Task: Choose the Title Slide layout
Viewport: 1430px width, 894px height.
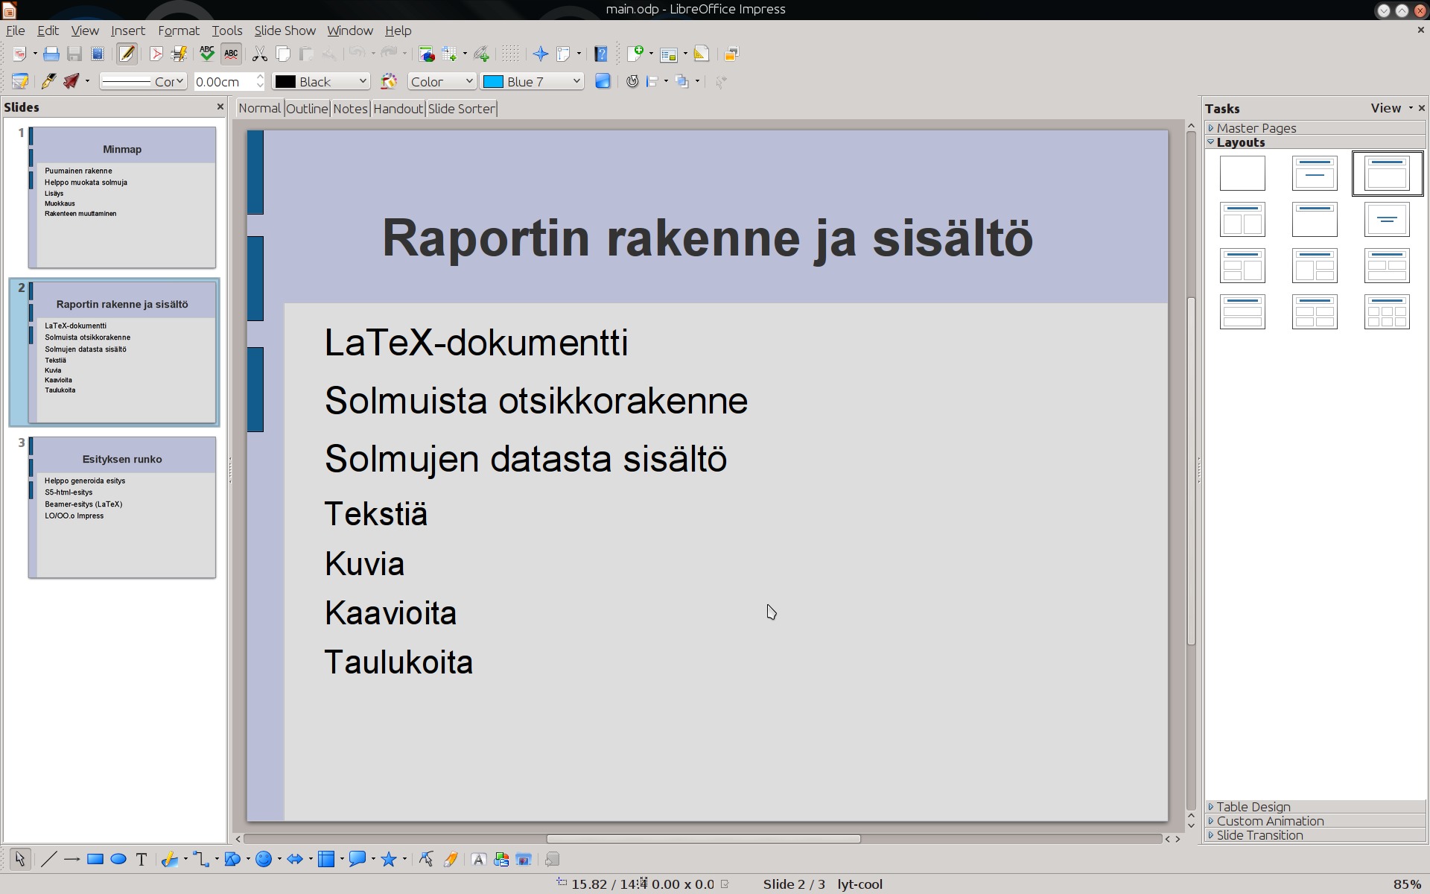Action: (x=1315, y=173)
